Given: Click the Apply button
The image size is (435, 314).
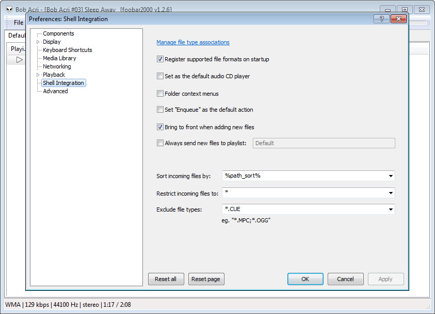Looking at the screenshot, I should pyautogui.click(x=385, y=279).
